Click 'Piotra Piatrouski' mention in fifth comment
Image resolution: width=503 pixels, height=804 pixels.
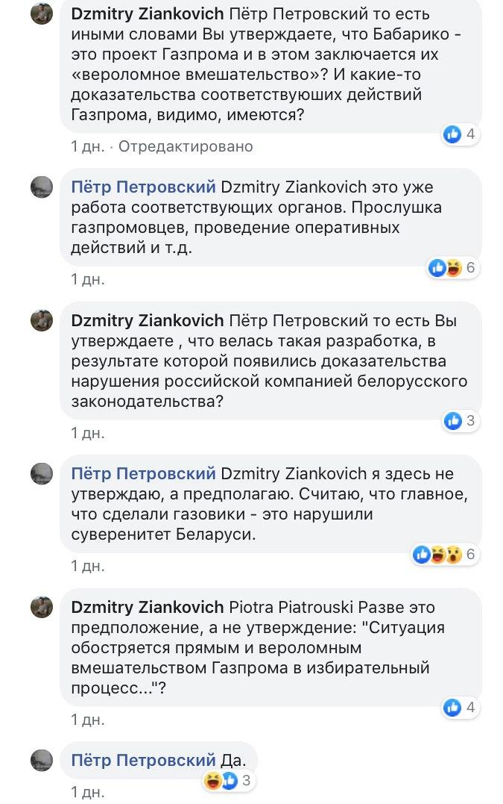(x=291, y=607)
